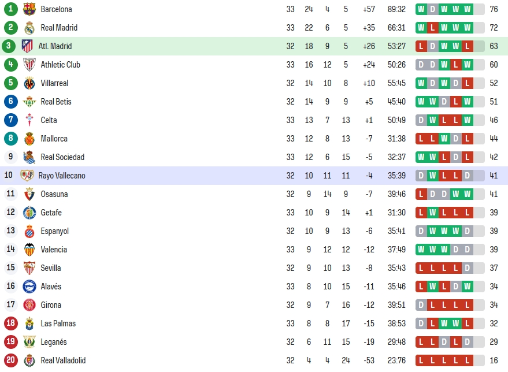Click the Villarreal club crest
Viewport: 508px width, 372px height.
(29, 83)
